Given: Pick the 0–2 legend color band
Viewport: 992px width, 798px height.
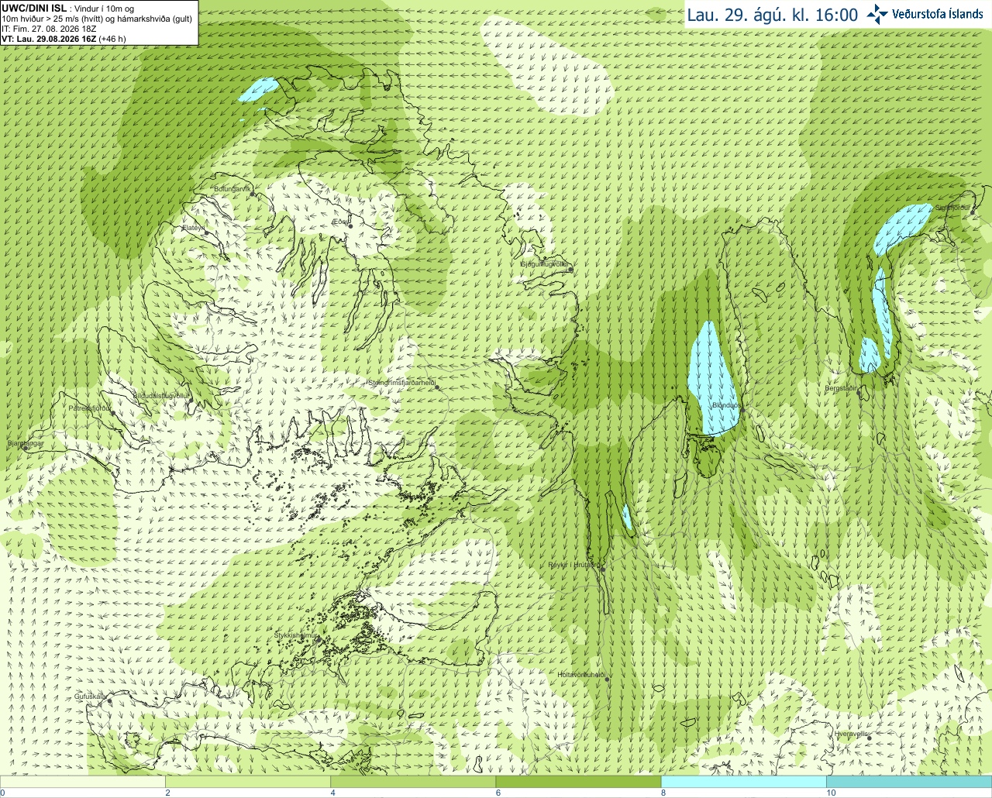Looking at the screenshot, I should [x=82, y=782].
